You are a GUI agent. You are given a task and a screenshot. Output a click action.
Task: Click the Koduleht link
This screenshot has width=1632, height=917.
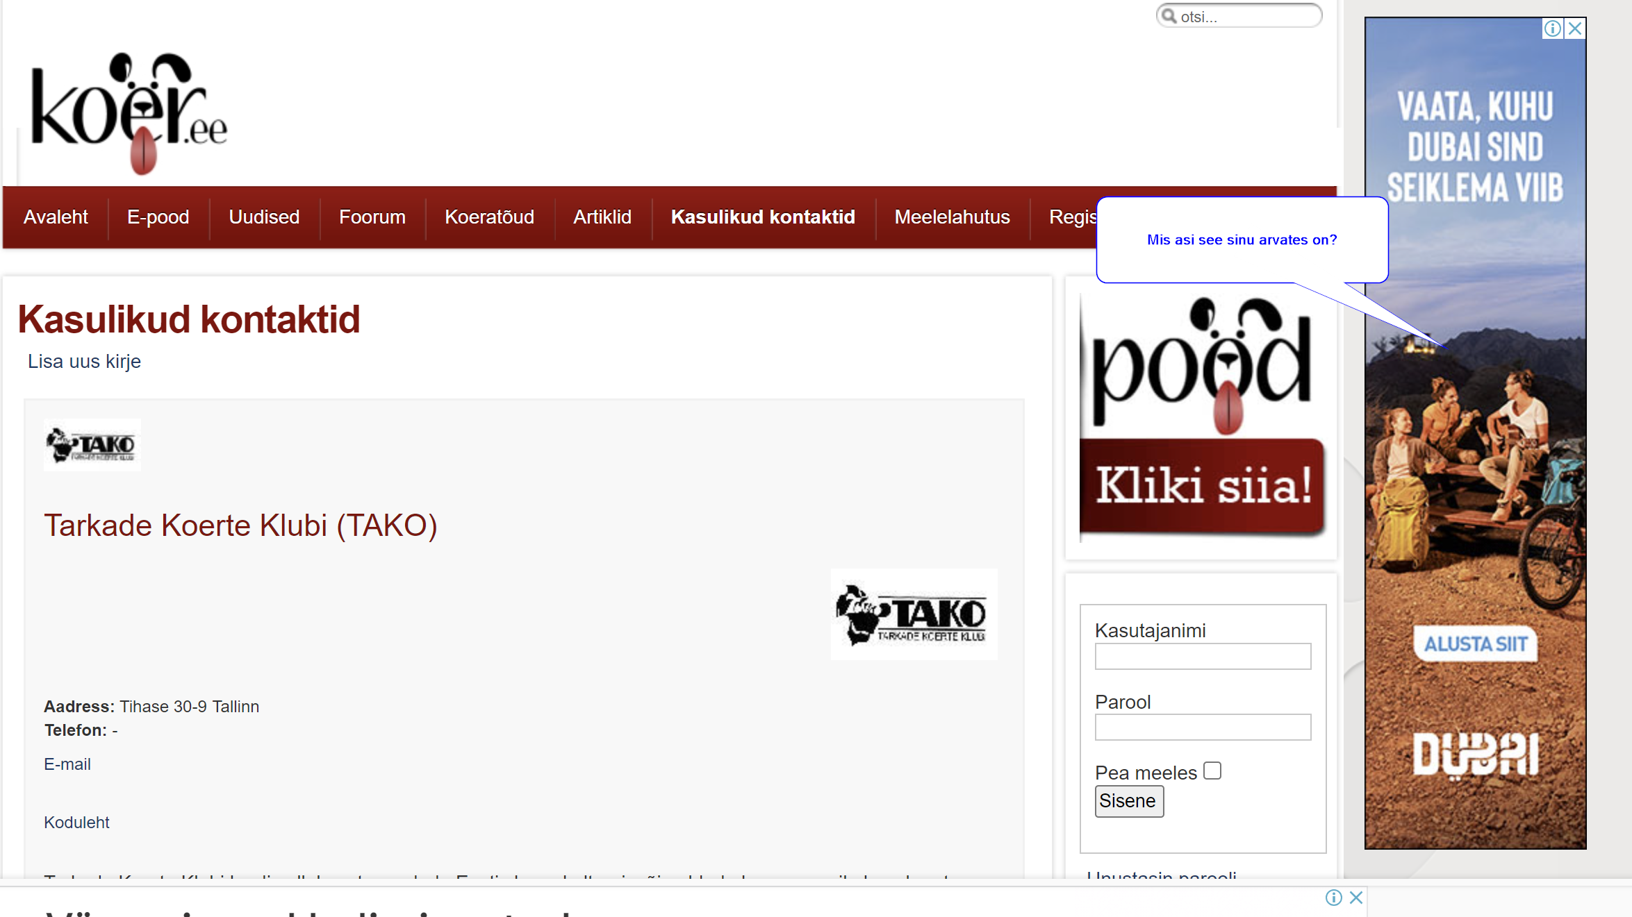[x=76, y=823]
